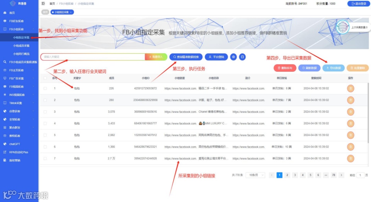Go to page 78 in pagination

(333, 175)
